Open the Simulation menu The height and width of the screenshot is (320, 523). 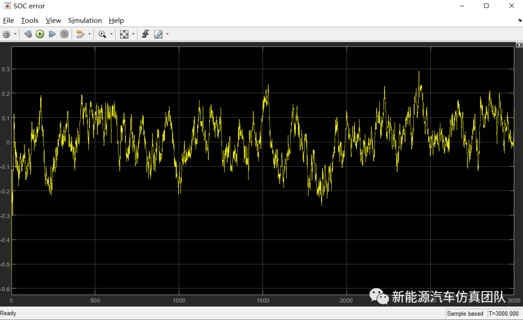[x=85, y=20]
